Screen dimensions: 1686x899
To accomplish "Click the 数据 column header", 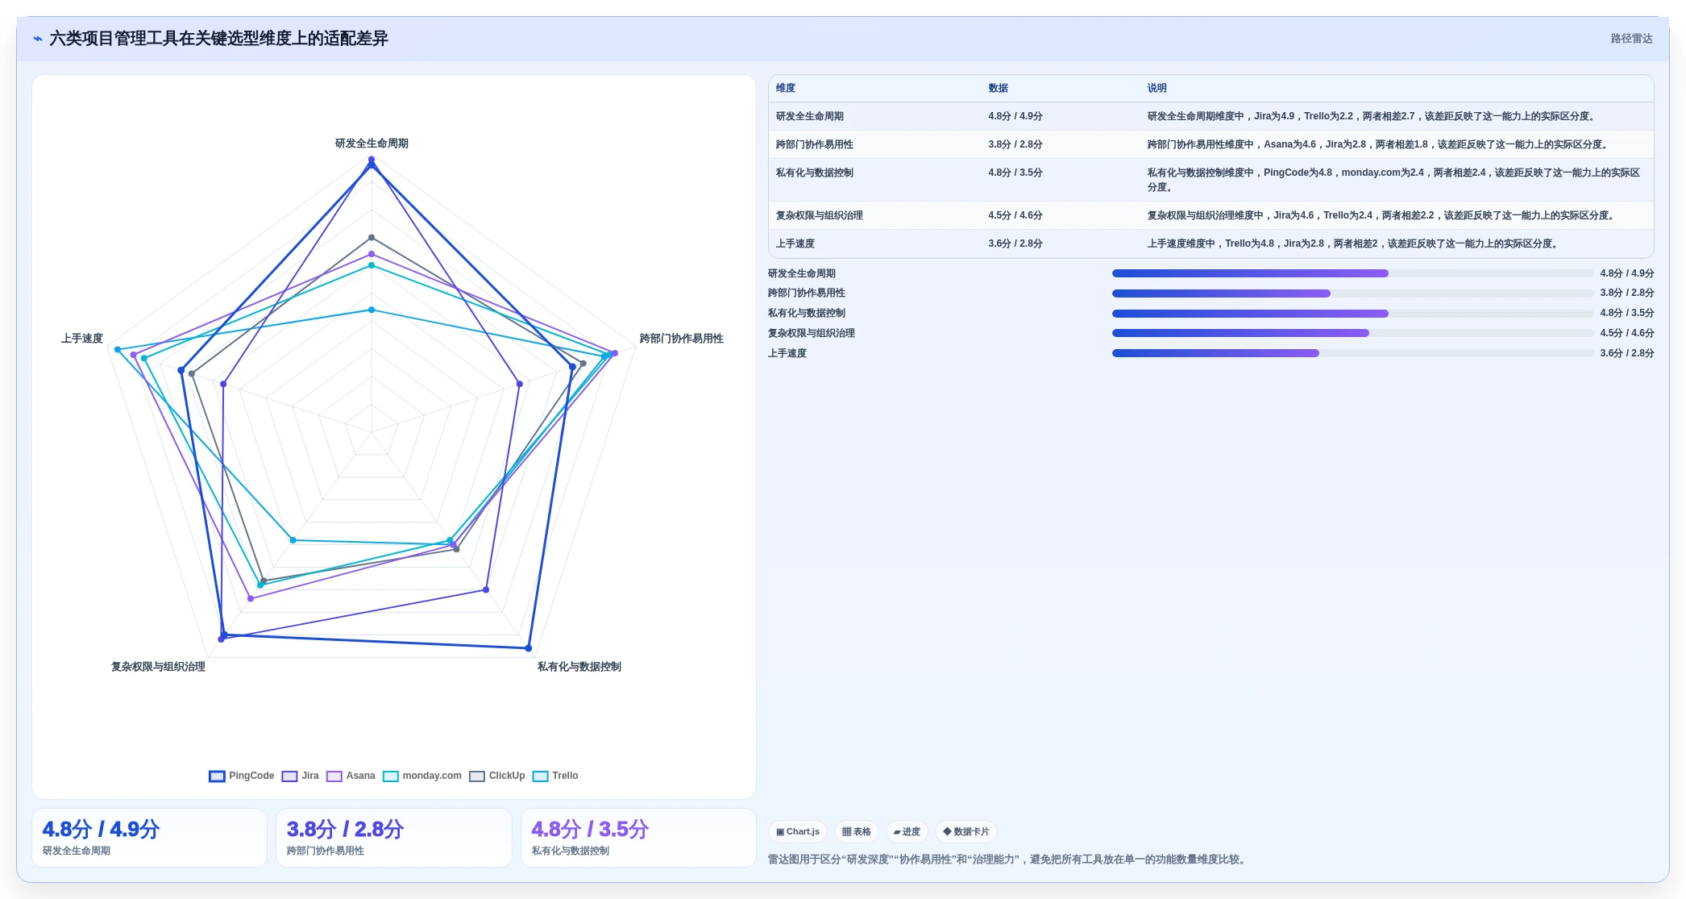I will pos(999,88).
